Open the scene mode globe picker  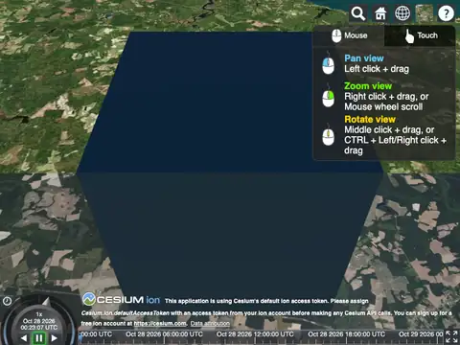coord(402,13)
